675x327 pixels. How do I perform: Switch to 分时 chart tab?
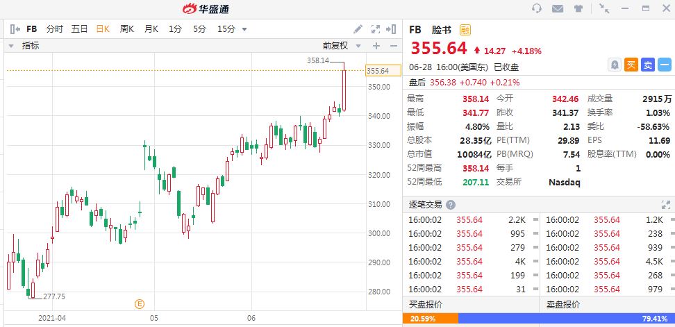(x=55, y=29)
